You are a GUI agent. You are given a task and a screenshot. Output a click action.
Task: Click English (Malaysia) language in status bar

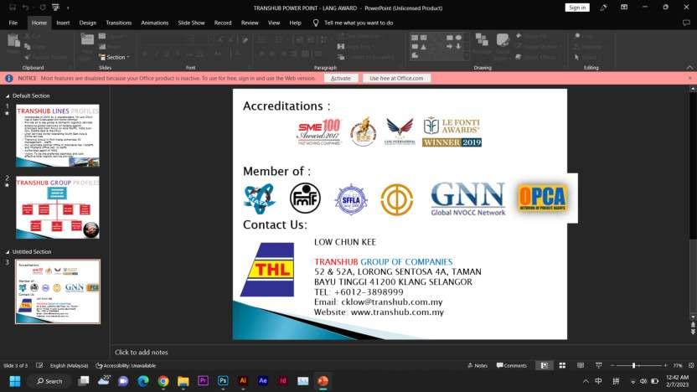pyautogui.click(x=69, y=365)
